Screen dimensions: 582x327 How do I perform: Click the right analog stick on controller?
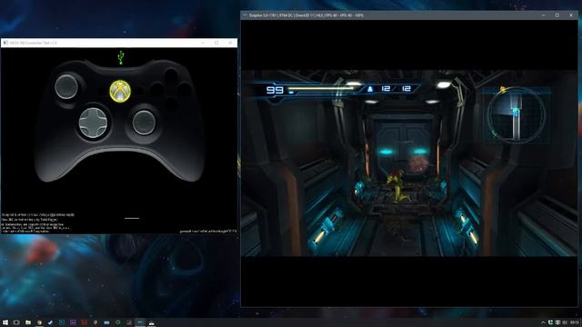(x=144, y=123)
